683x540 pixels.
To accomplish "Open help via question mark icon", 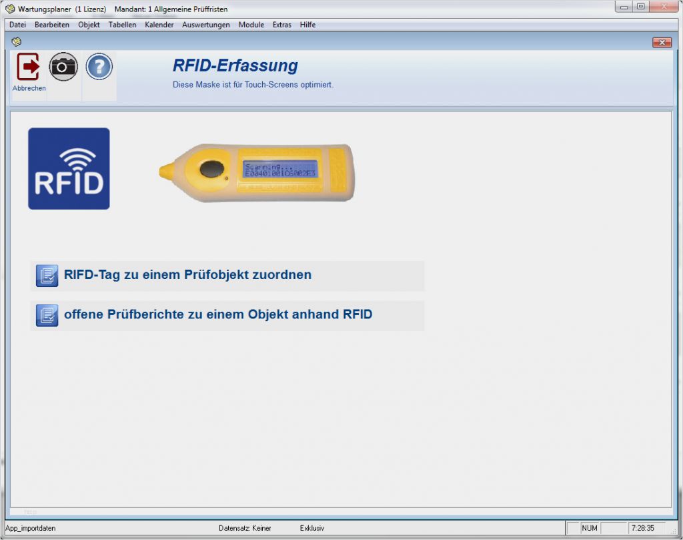I will 99,66.
